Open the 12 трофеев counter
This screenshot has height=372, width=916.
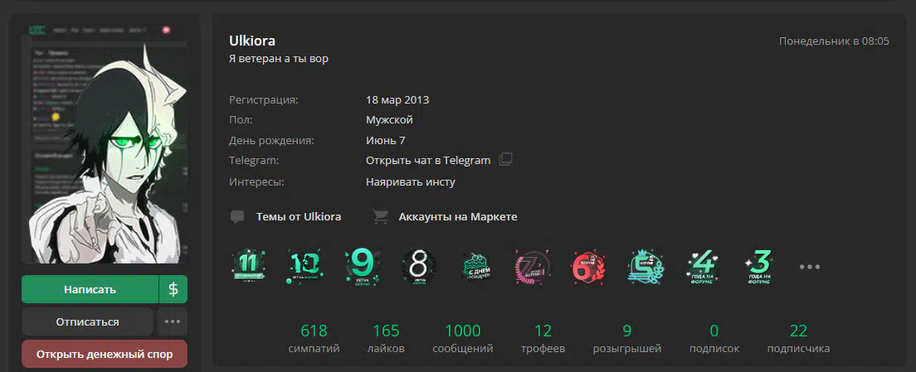tap(543, 339)
